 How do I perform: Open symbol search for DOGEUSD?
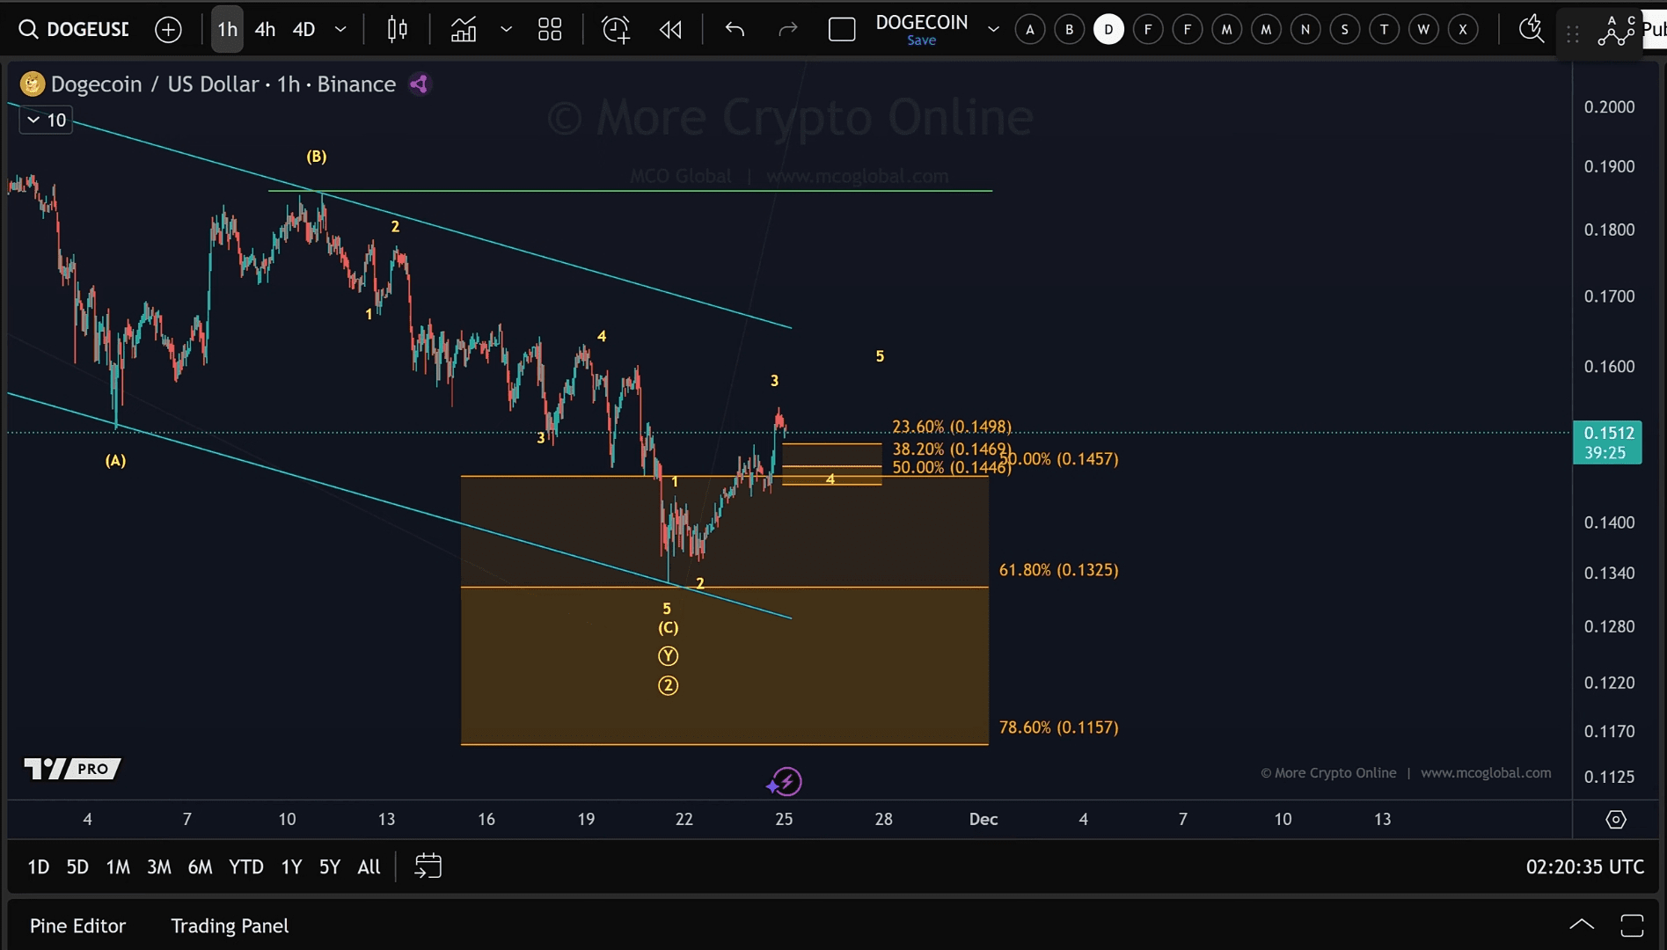[x=75, y=29]
